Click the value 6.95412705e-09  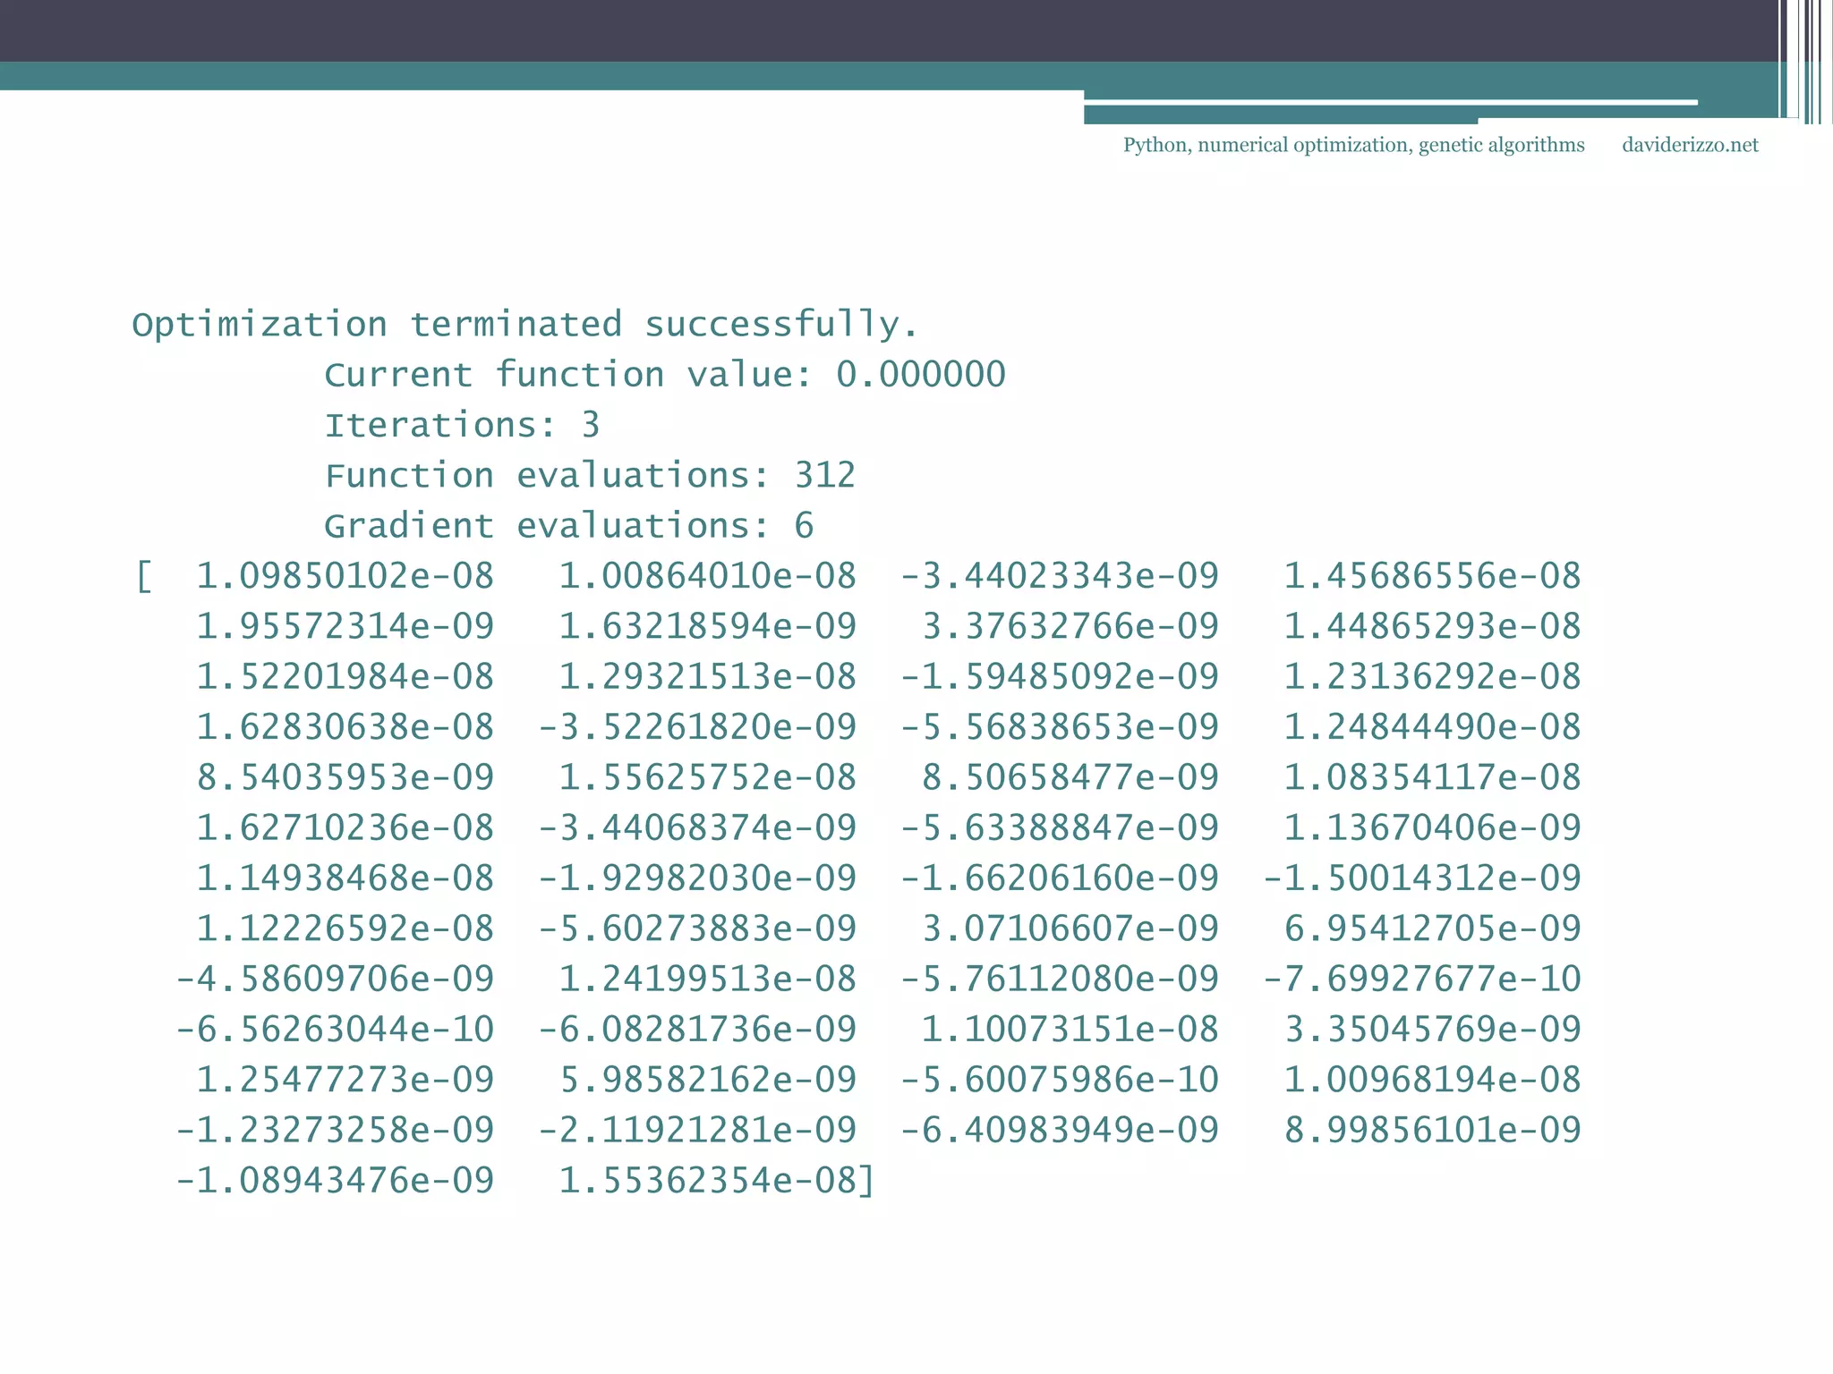click(1433, 929)
